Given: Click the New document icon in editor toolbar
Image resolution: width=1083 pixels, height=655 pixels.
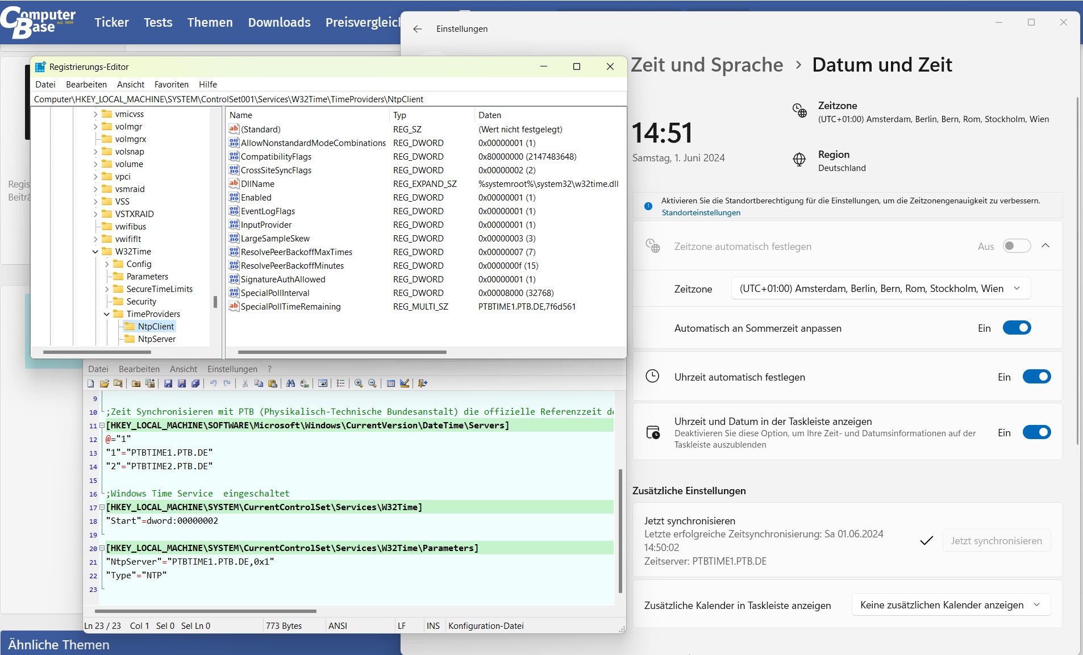Looking at the screenshot, I should [x=91, y=383].
